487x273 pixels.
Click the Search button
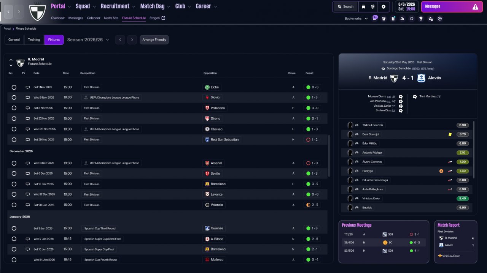345,6
